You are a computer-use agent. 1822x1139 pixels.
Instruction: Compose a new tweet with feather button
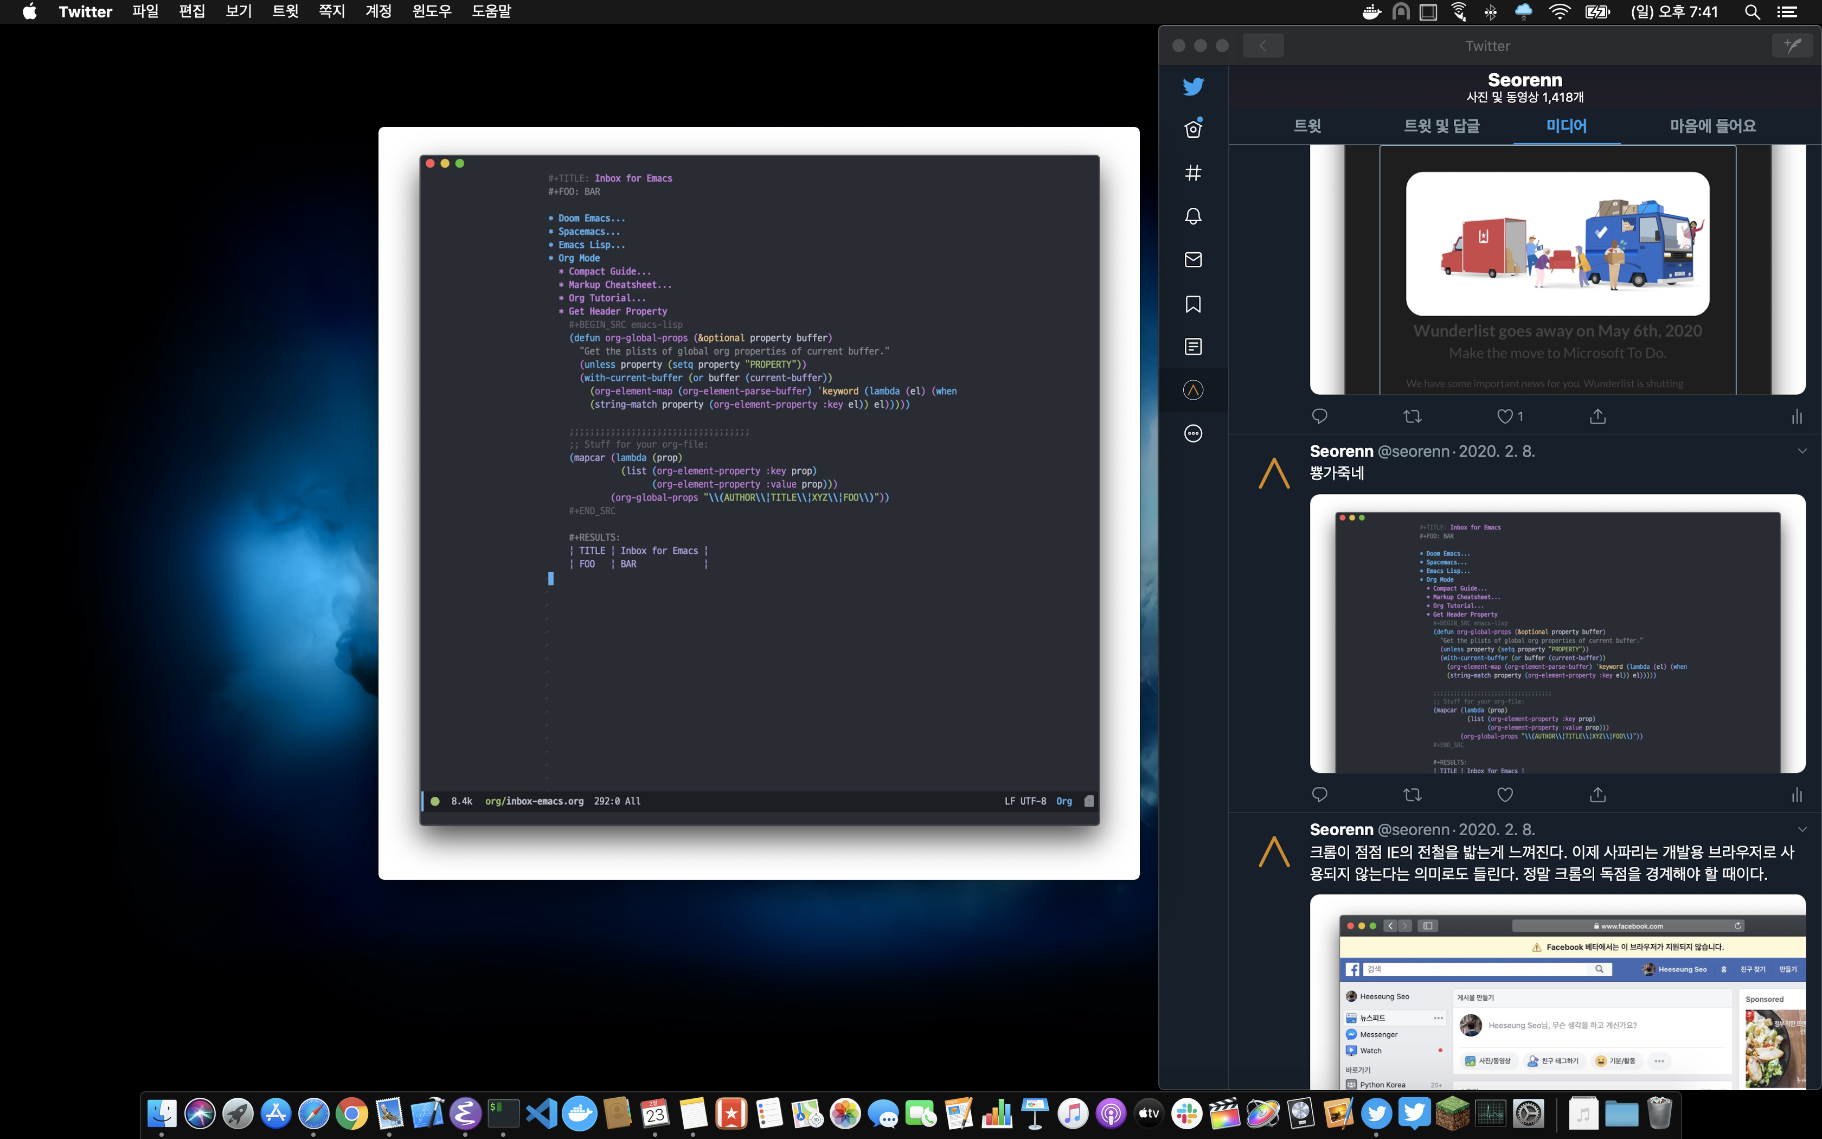(1792, 45)
